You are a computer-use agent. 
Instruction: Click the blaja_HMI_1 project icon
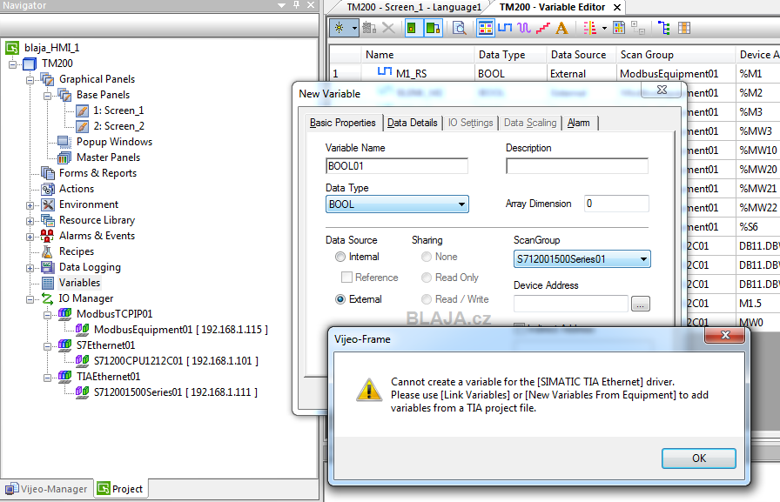click(12, 48)
